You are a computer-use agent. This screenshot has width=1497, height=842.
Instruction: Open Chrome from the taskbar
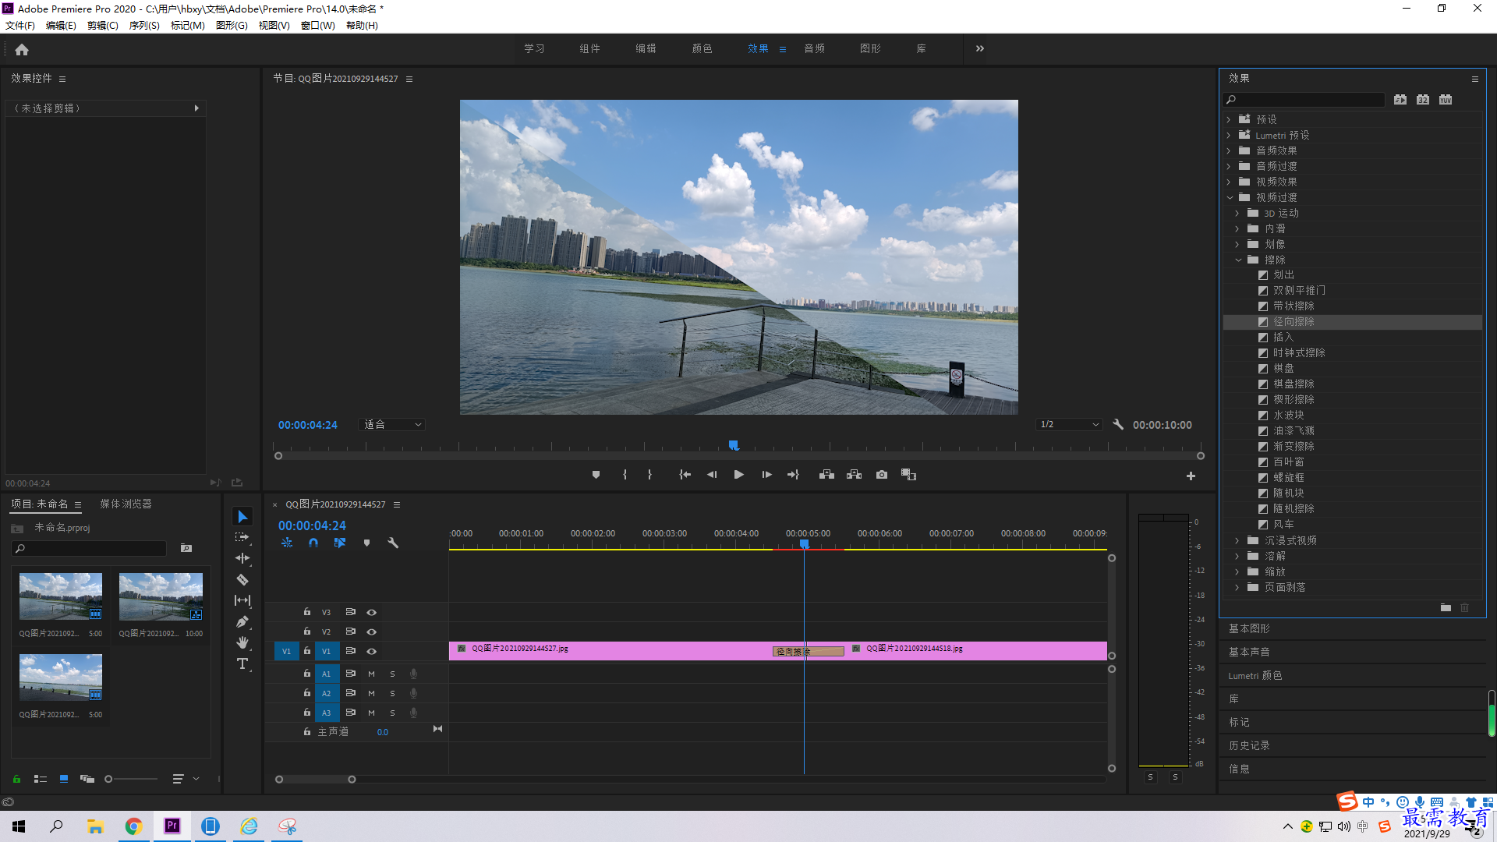pyautogui.click(x=133, y=826)
